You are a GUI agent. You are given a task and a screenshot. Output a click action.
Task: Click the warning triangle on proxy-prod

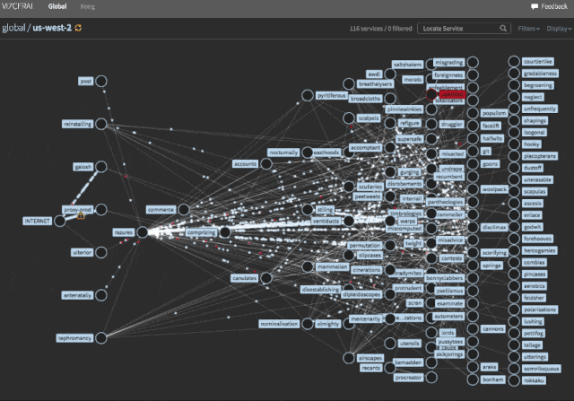click(81, 215)
